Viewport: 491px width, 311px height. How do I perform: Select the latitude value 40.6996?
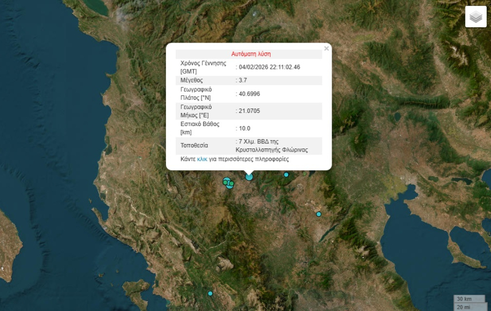click(x=249, y=94)
